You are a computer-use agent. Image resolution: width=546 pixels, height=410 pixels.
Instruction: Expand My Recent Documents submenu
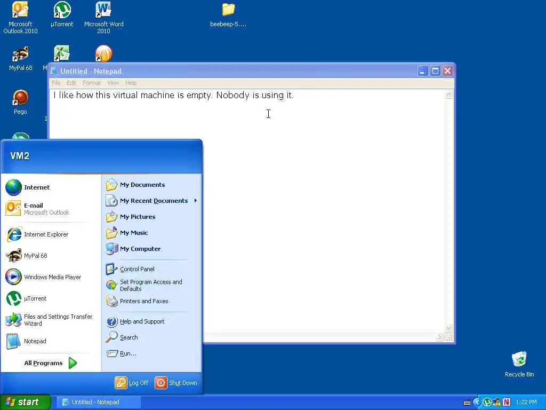pyautogui.click(x=152, y=201)
